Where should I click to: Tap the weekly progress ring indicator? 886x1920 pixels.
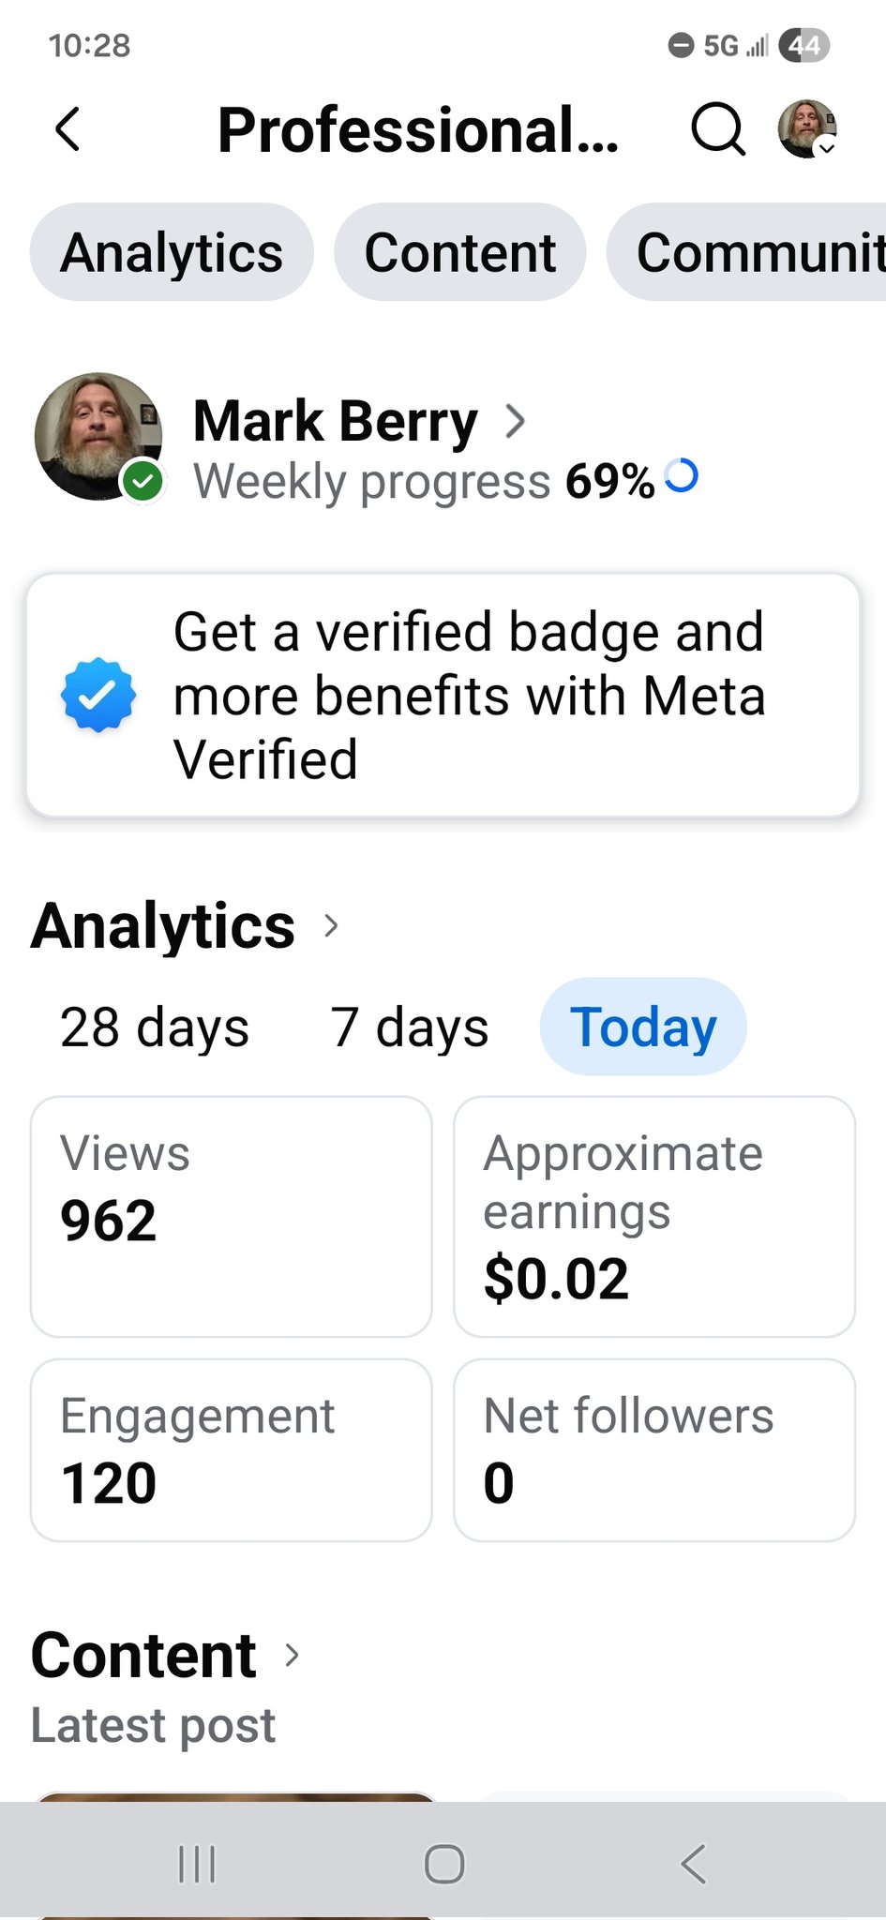tap(682, 476)
